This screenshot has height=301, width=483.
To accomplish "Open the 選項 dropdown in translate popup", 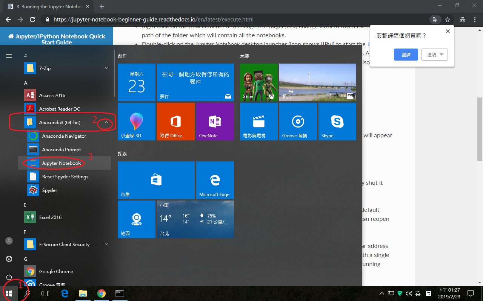I will [435, 55].
